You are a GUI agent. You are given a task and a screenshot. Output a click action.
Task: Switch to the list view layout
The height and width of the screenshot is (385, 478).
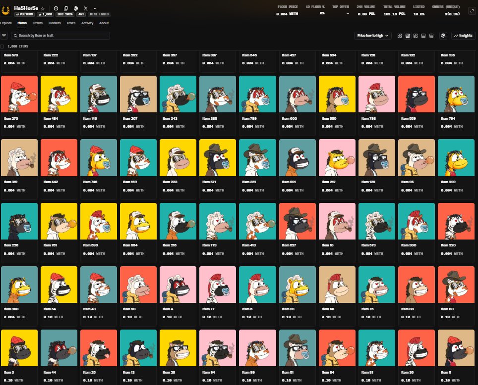[x=423, y=36]
